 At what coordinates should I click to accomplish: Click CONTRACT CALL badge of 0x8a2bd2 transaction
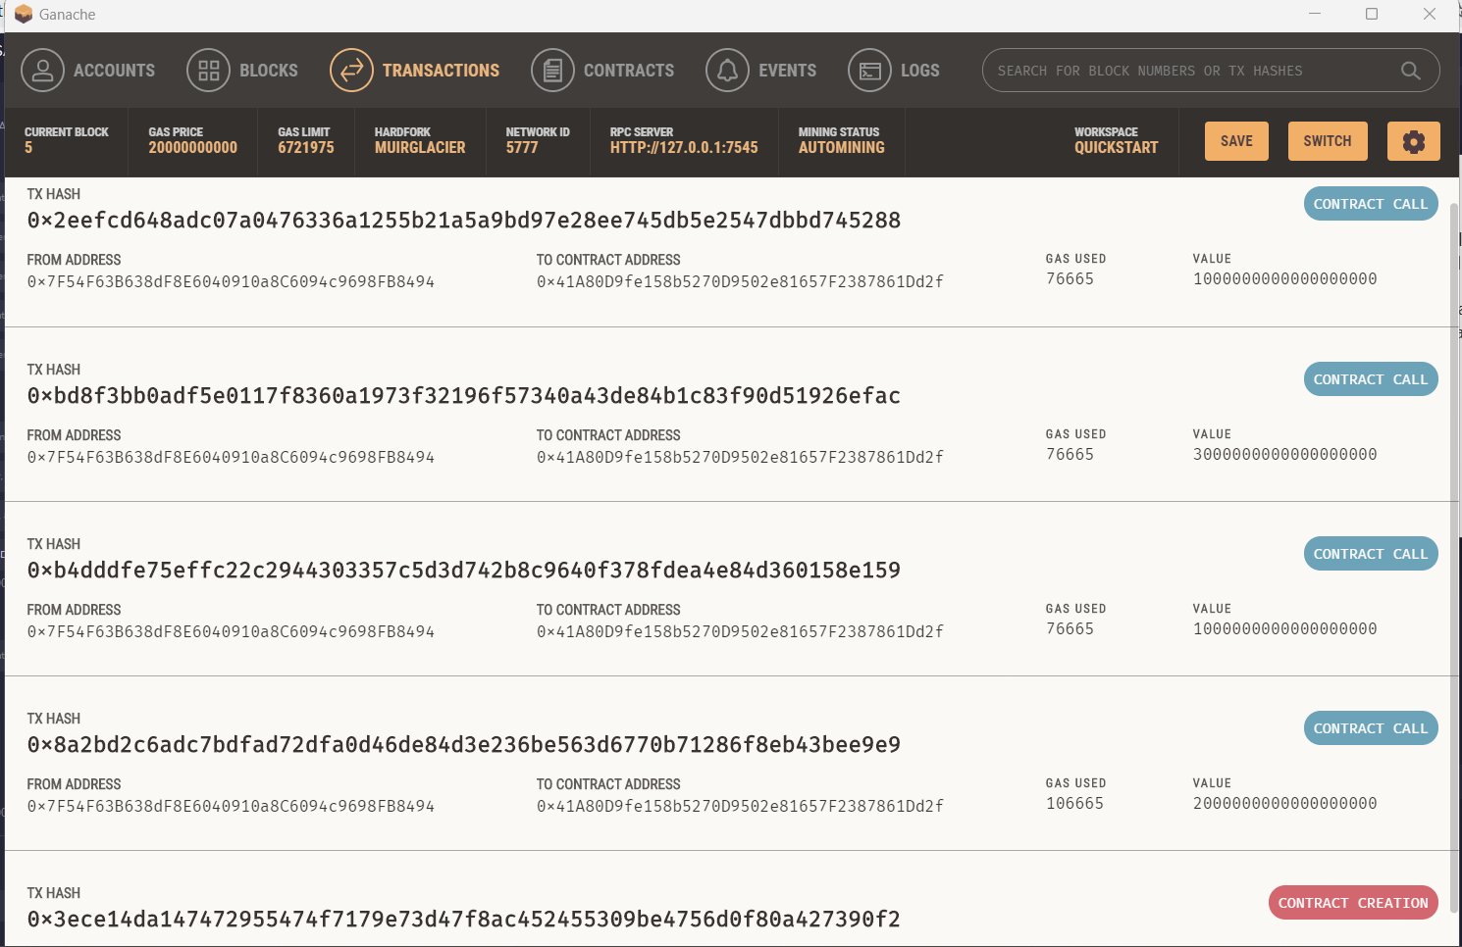coord(1371,728)
